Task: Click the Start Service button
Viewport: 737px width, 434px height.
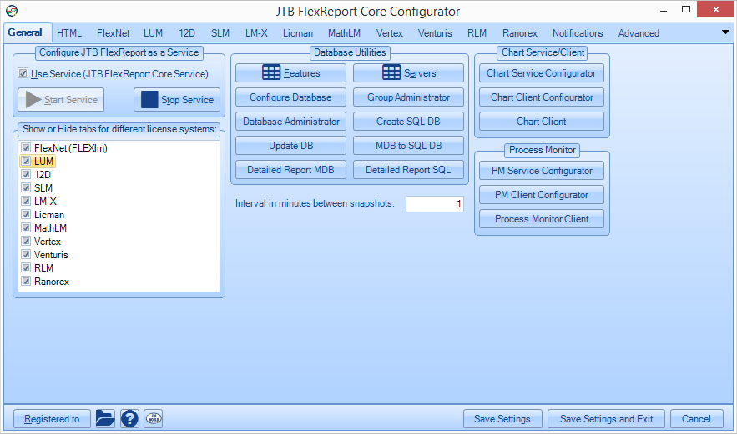Action: pos(61,99)
